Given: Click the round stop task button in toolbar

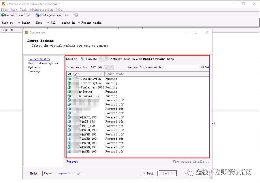Looking at the screenshot, I should (76, 15).
